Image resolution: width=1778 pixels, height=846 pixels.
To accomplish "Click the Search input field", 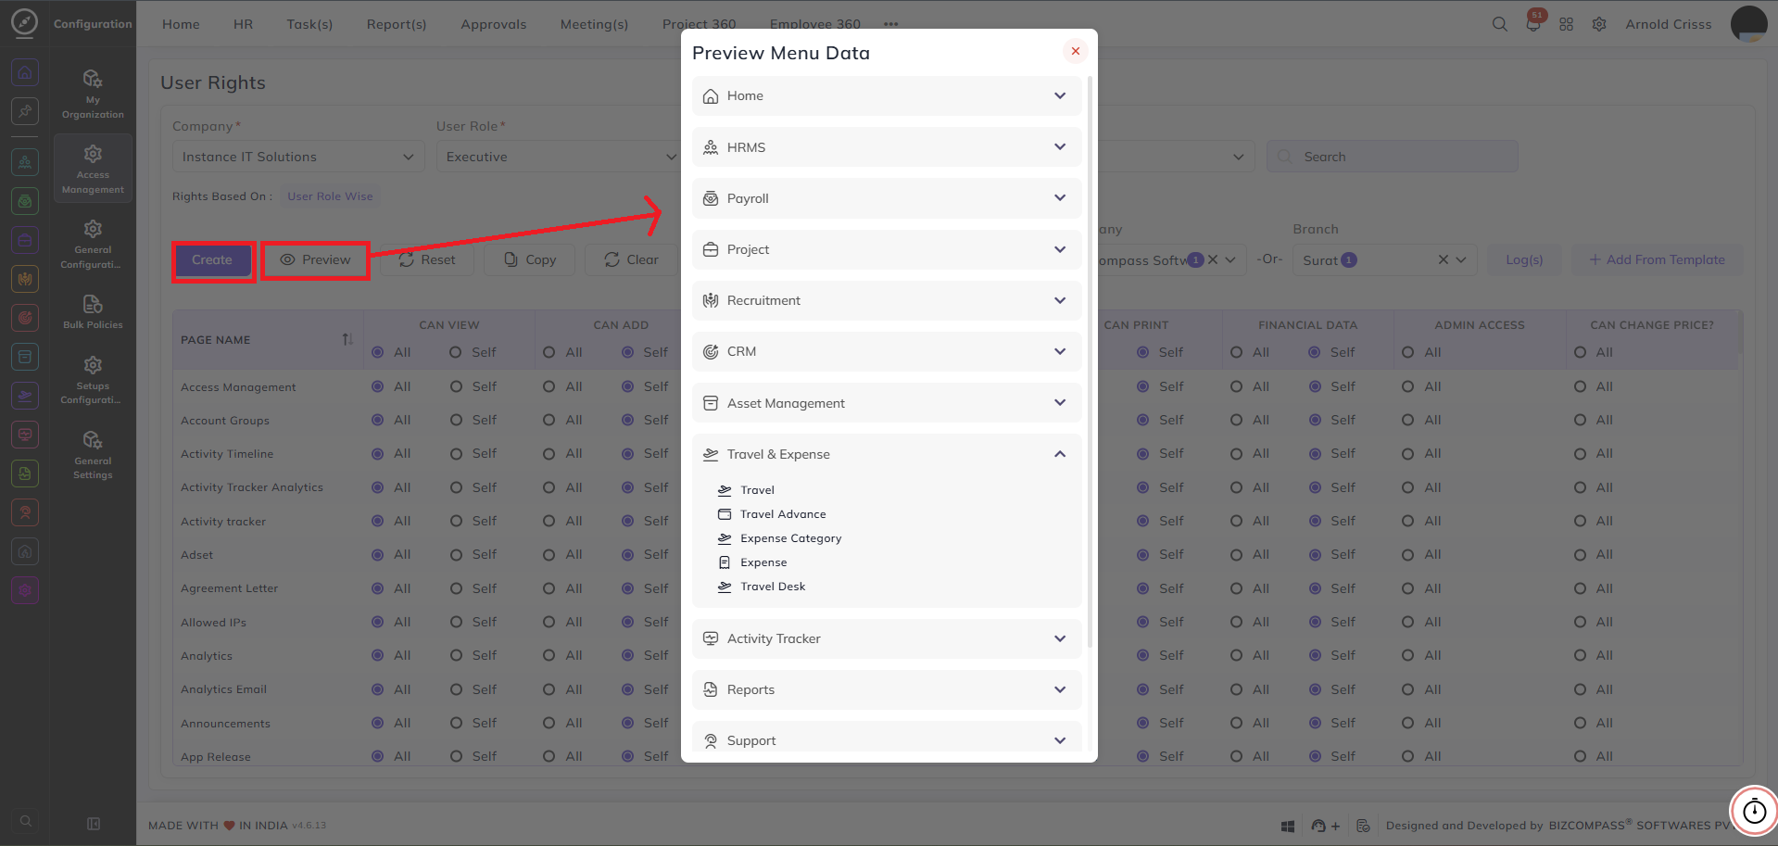I will click(x=1393, y=157).
